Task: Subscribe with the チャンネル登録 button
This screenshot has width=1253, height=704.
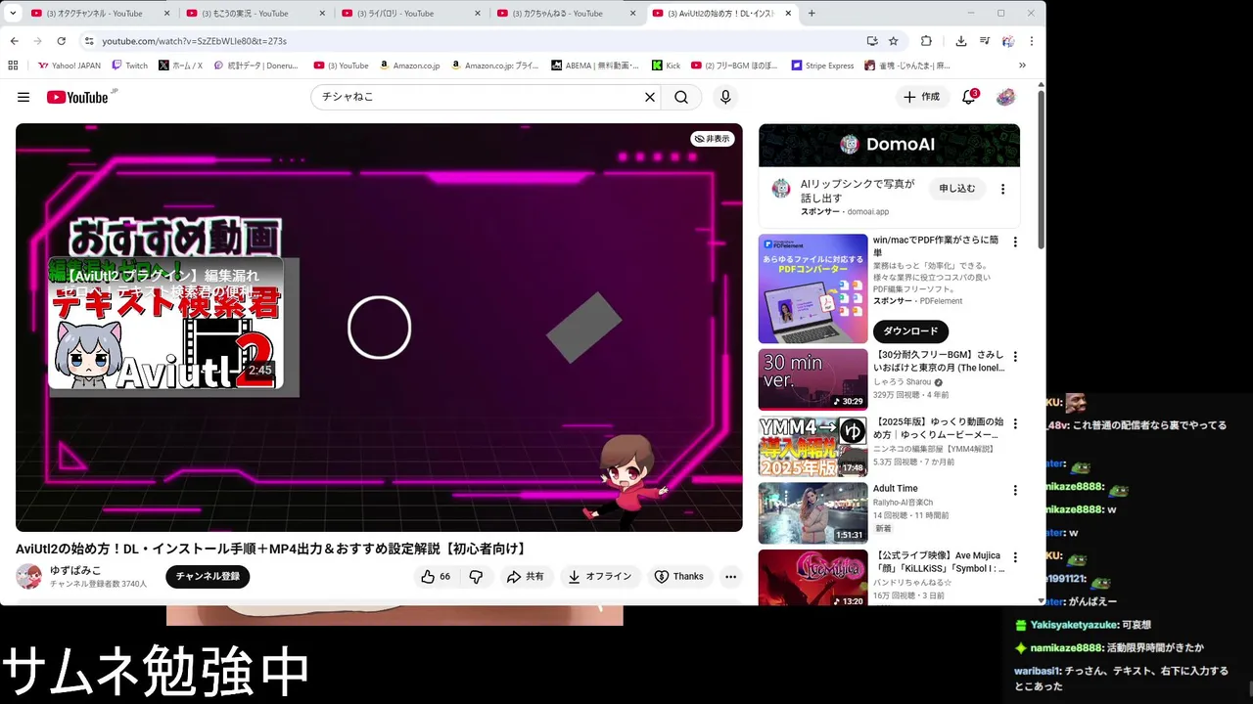Action: [208, 577]
